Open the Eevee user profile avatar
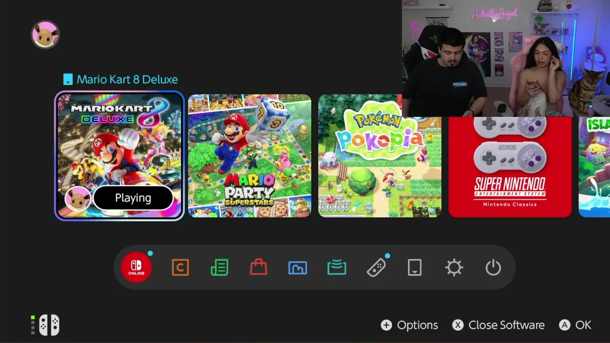The image size is (610, 343). pyautogui.click(x=45, y=35)
